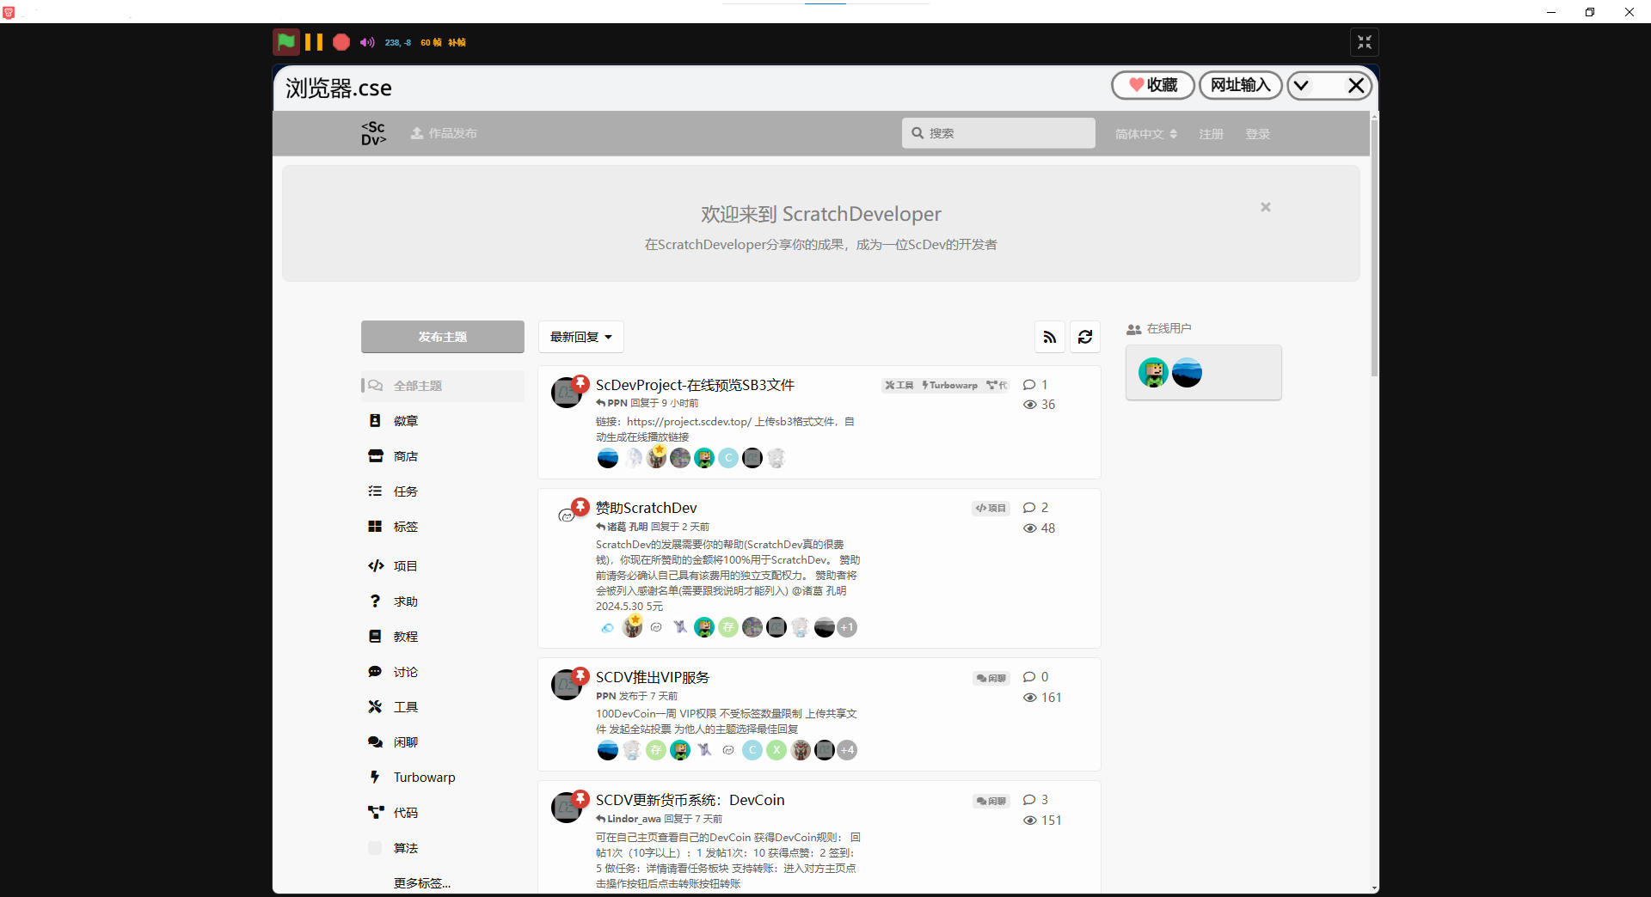Viewport: 1651px width, 897px height.
Task: Click the RSS feed icon
Action: 1050,337
